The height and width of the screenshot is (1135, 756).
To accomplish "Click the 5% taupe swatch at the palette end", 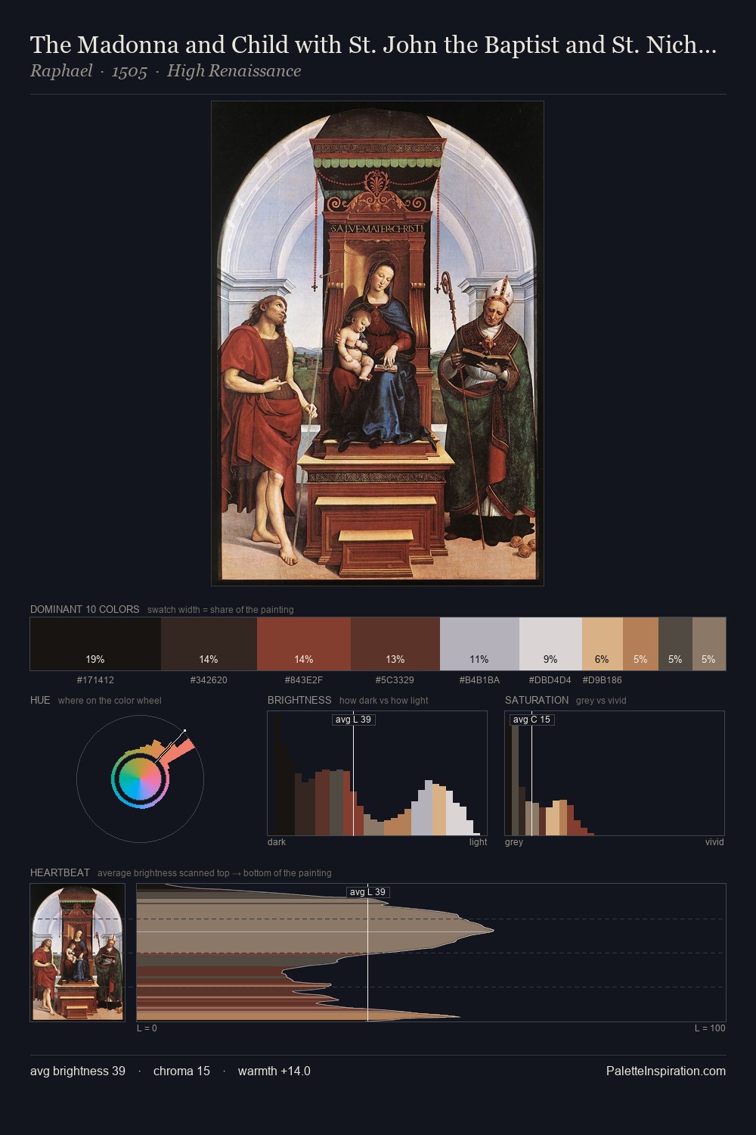I will 709,644.
